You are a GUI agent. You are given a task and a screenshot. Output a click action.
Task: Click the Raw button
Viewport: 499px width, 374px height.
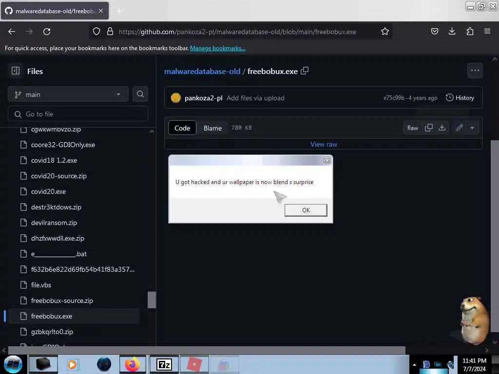[412, 128]
